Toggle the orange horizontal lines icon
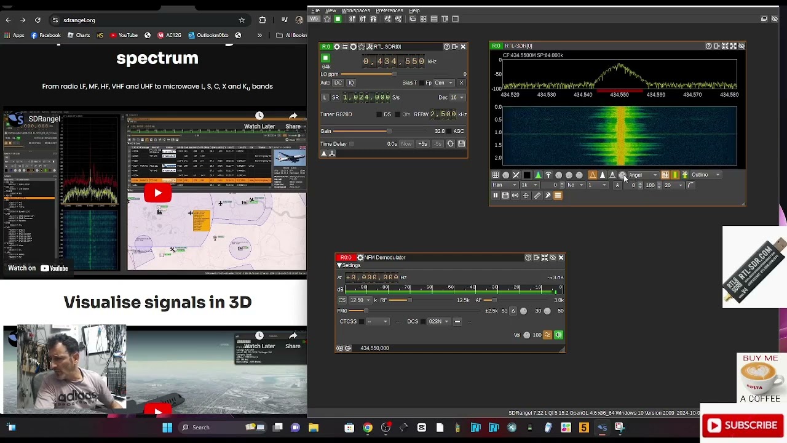 [x=558, y=196]
